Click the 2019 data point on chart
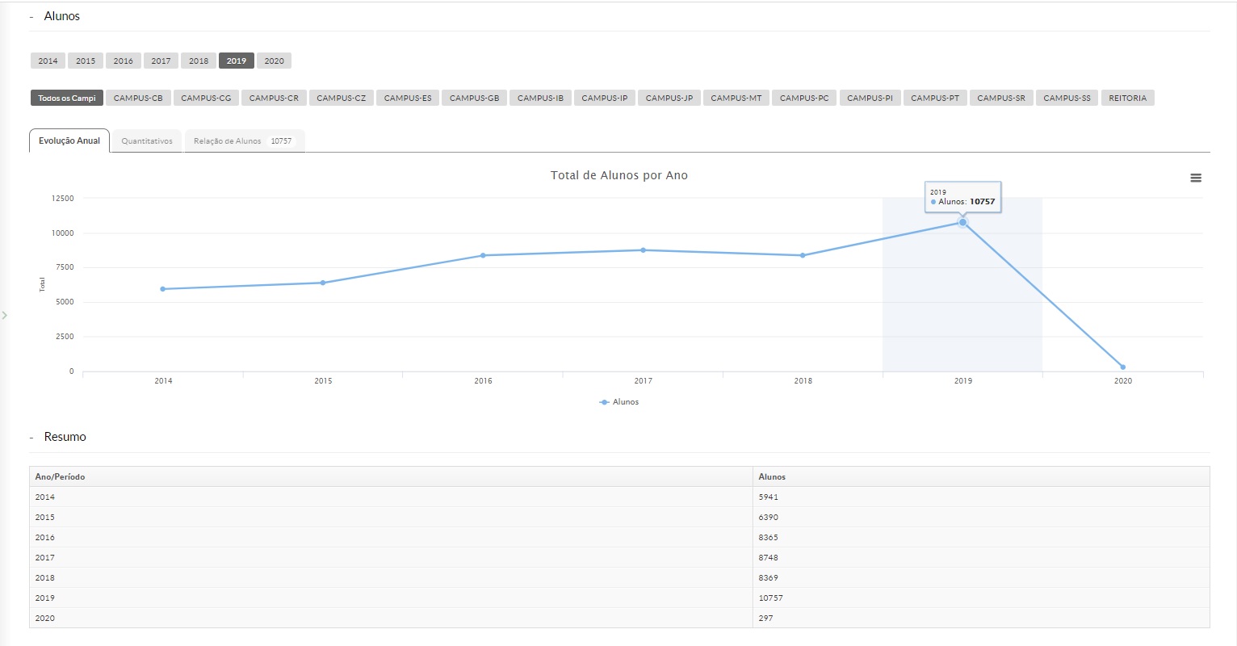 point(962,222)
